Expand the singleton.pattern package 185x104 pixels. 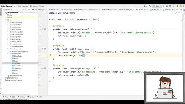pos(8,49)
